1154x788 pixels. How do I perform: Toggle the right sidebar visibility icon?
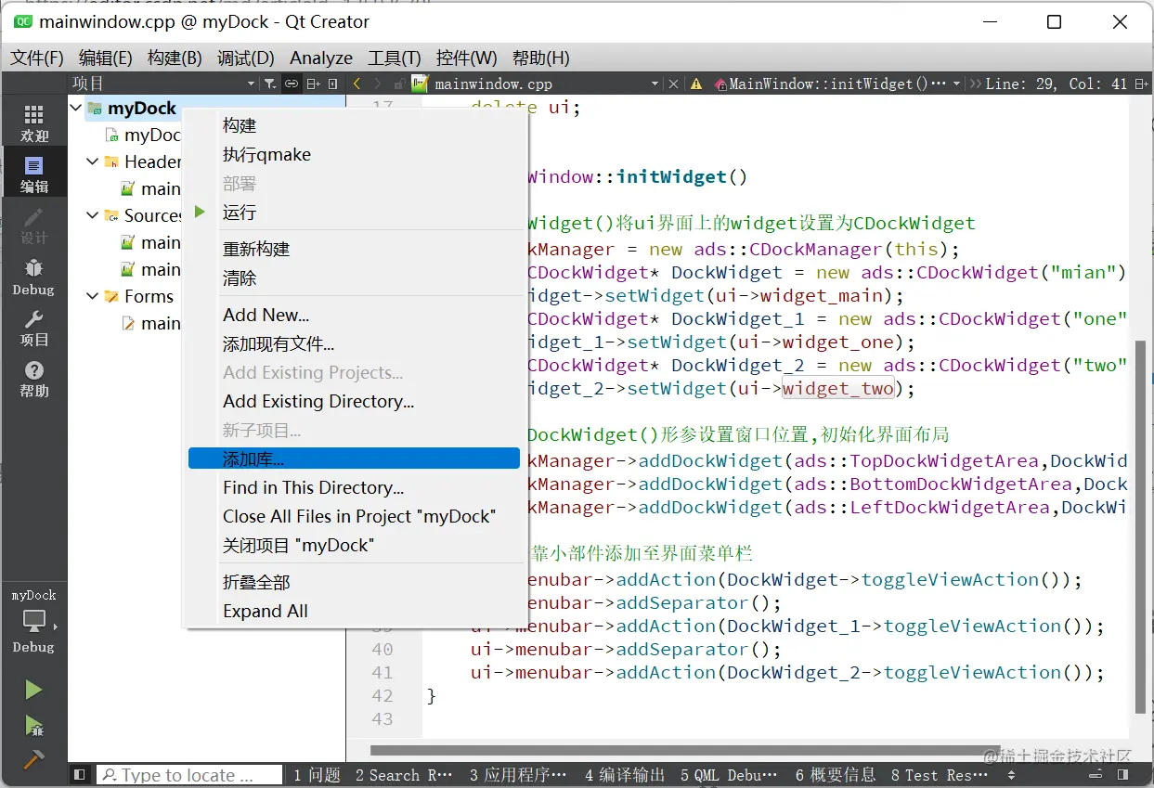pos(1123,774)
